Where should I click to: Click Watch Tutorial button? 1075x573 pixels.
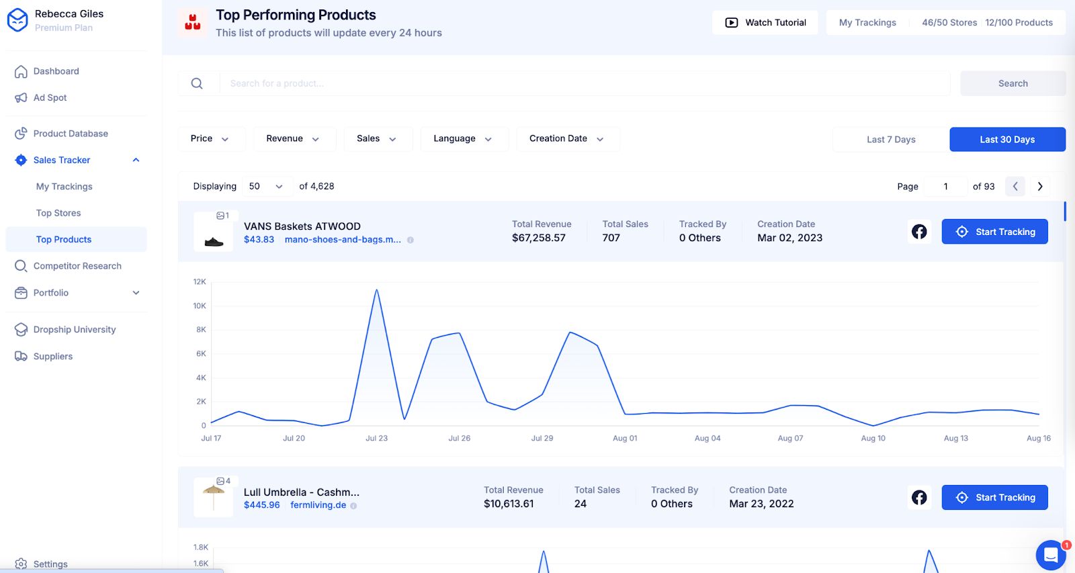[765, 23]
